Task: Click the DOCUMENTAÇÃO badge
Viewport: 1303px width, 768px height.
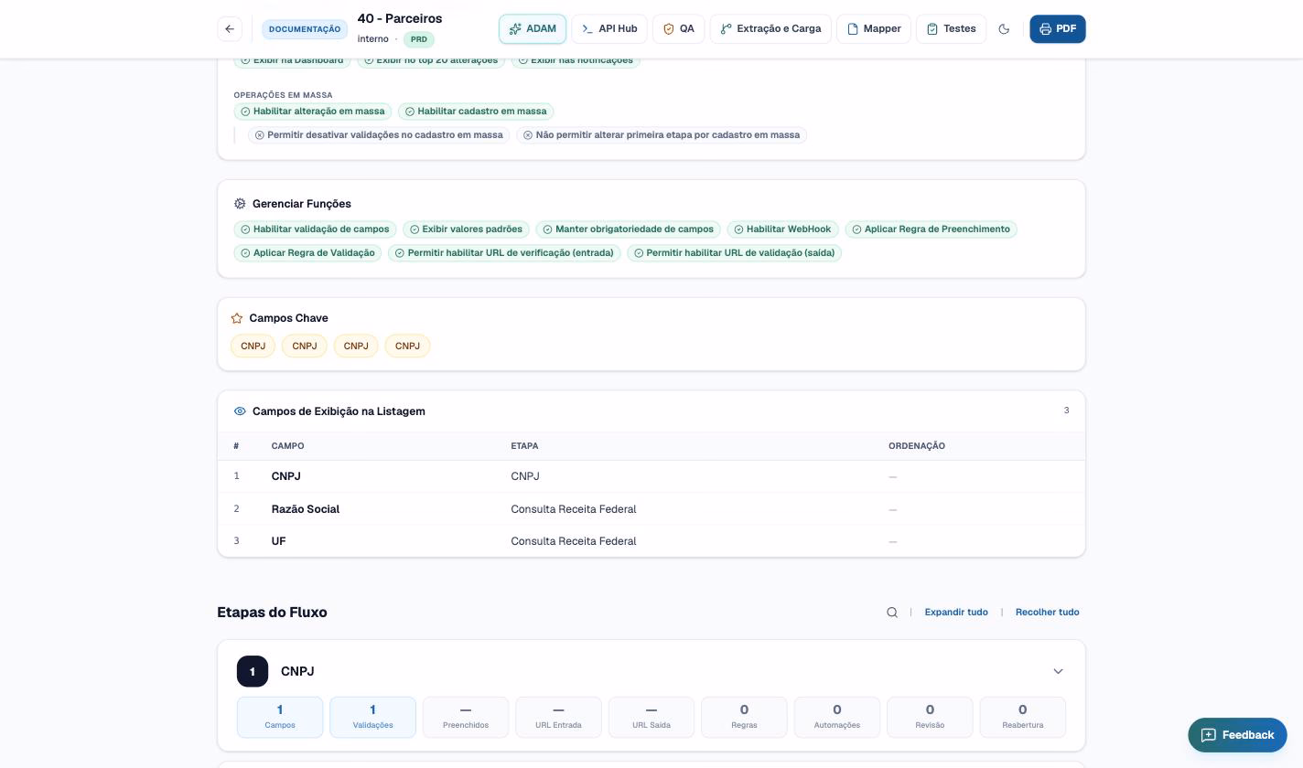Action: point(305,29)
